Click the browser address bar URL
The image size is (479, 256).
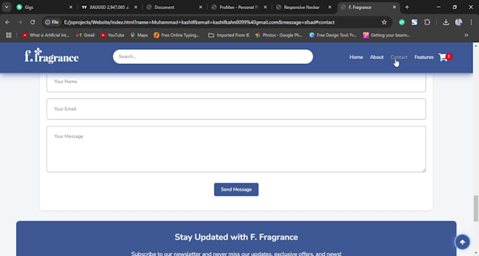click(x=199, y=23)
